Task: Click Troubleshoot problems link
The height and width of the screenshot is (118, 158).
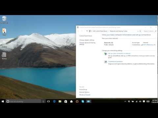Action: click(x=116, y=62)
